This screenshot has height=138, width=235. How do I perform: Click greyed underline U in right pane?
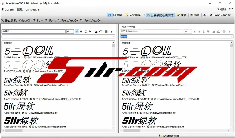pos(204,31)
